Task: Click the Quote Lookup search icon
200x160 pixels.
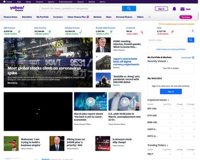Action: [x=191, y=40]
